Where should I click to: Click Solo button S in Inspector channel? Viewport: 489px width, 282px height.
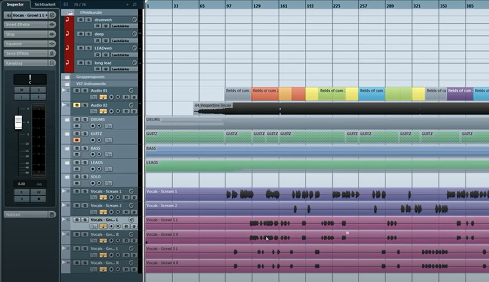38,90
